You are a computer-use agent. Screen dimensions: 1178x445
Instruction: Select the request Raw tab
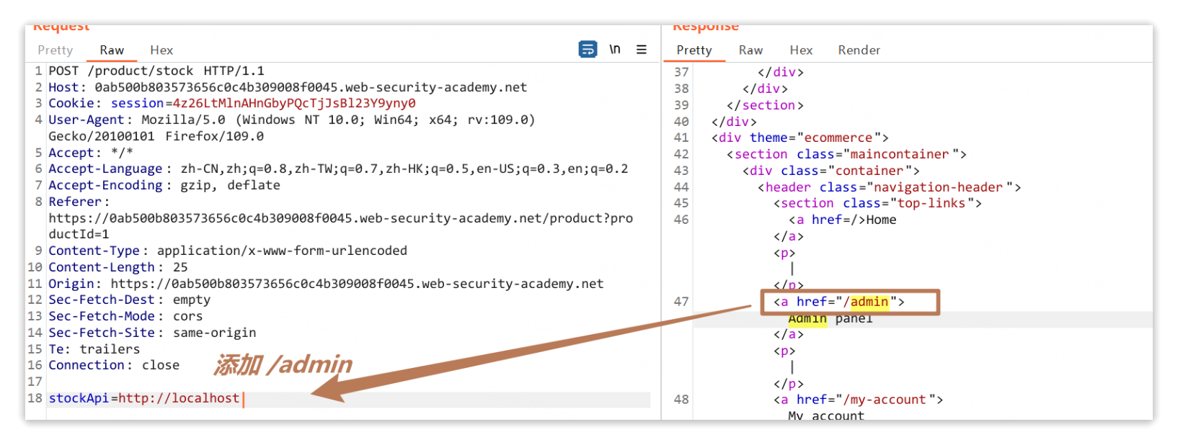pyautogui.click(x=112, y=50)
